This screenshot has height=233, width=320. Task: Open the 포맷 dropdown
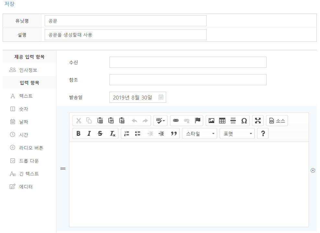click(x=237, y=134)
